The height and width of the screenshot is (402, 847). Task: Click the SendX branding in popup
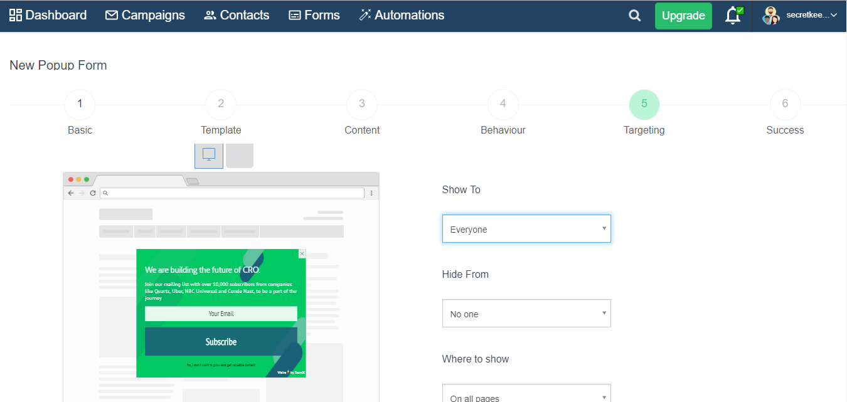[291, 373]
